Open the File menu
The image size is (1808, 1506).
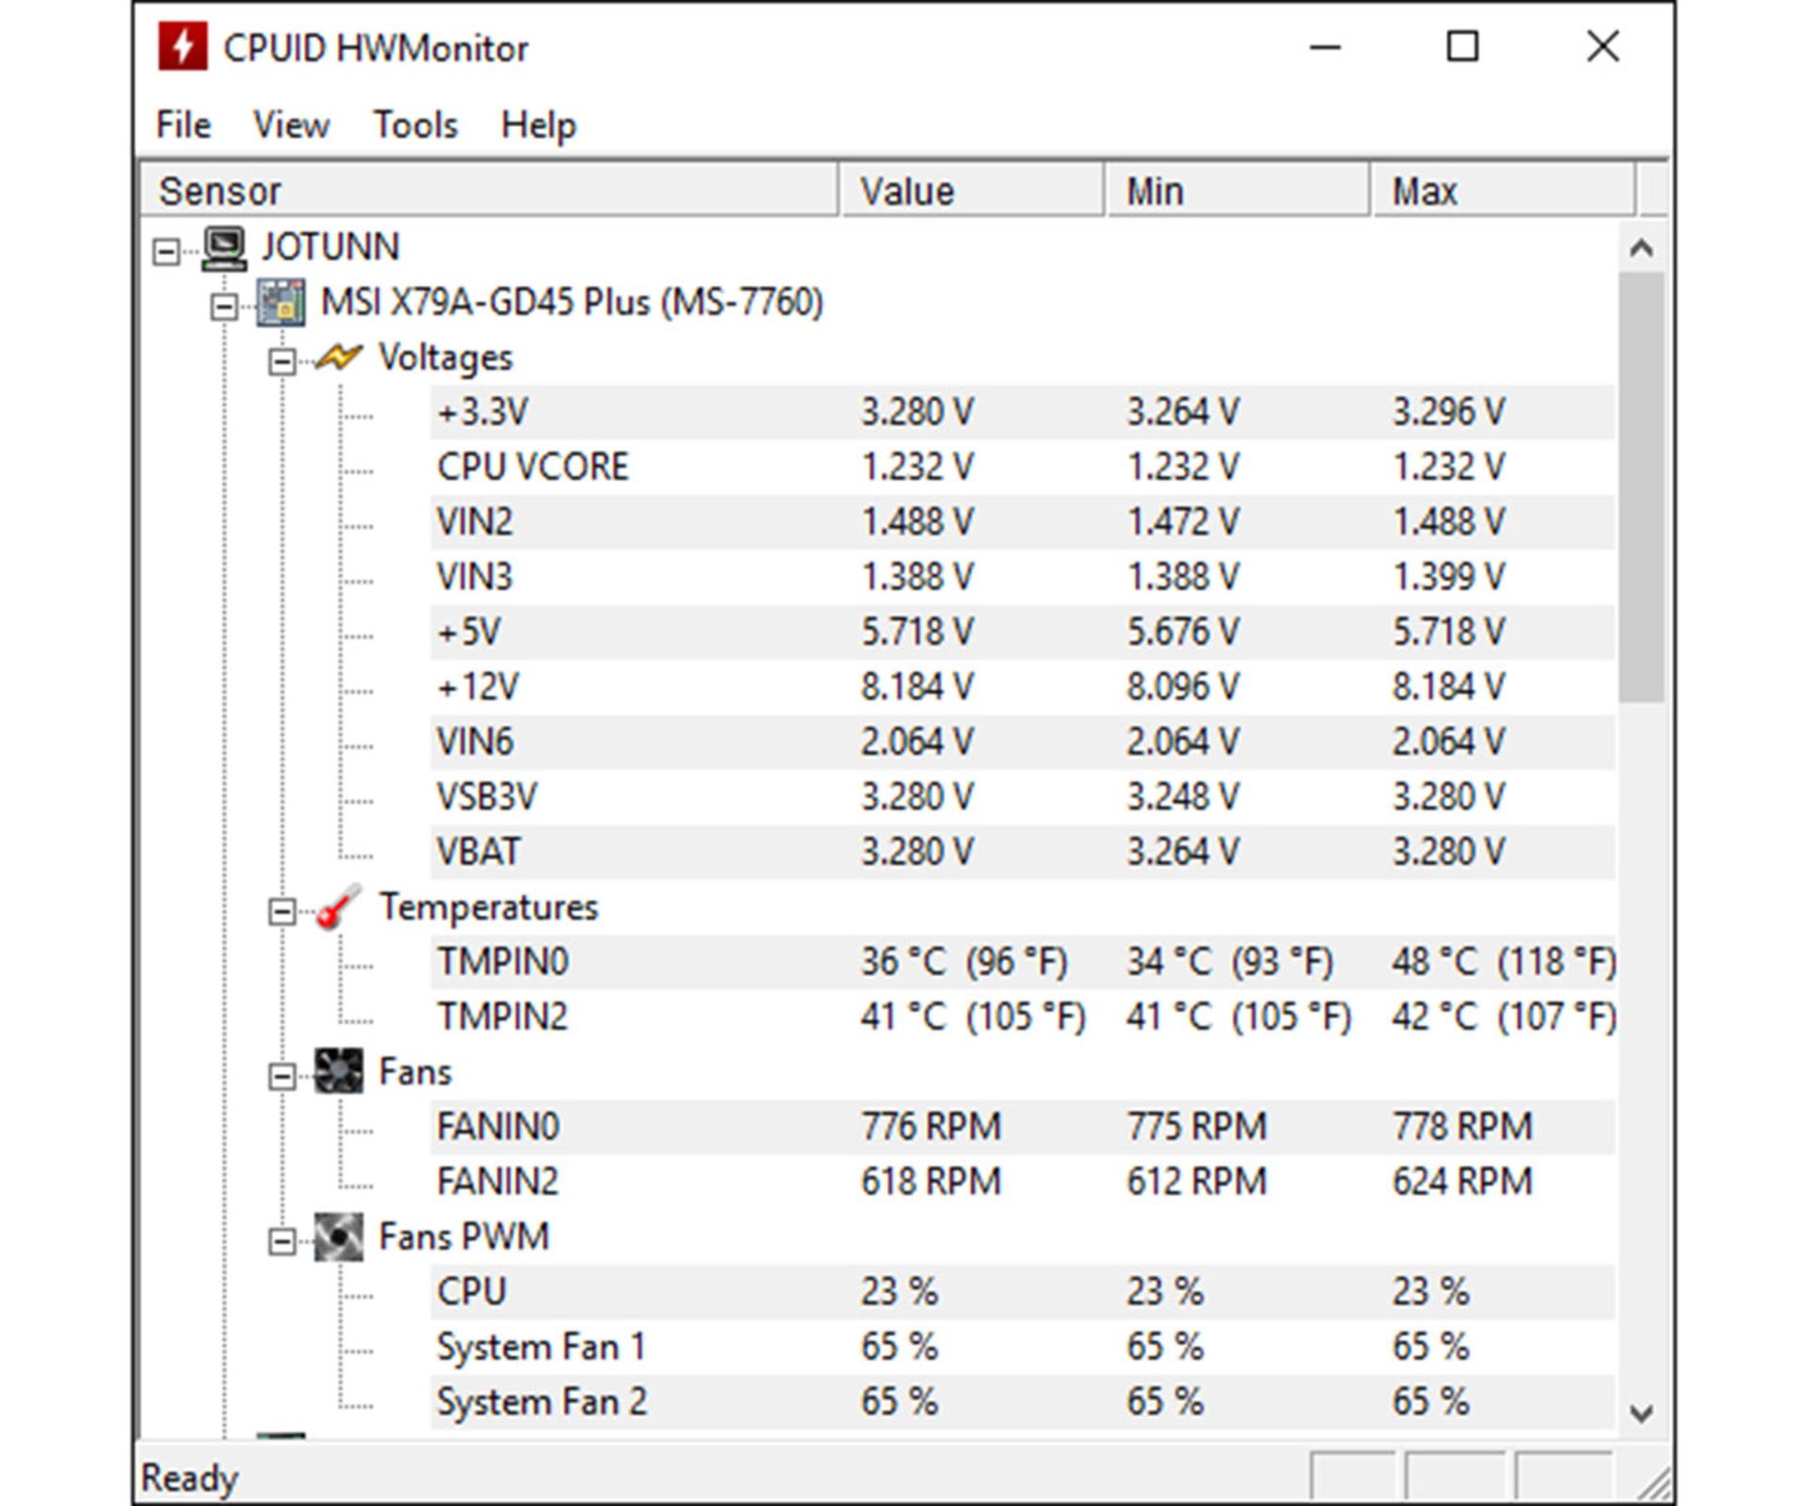tap(183, 124)
